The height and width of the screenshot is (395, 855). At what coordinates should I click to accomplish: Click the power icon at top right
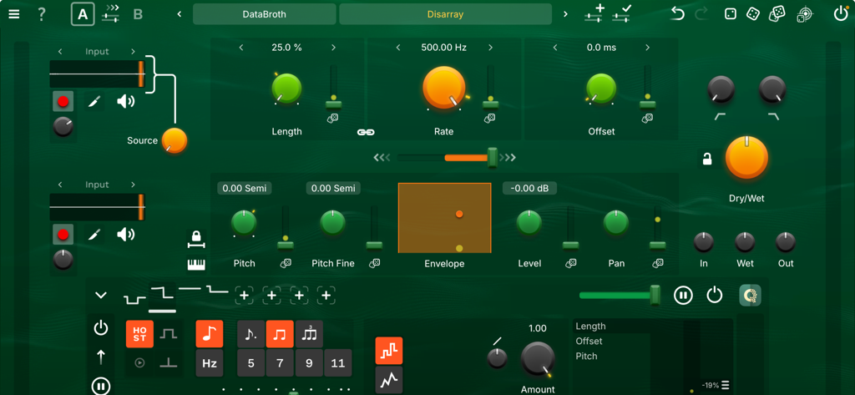tap(841, 14)
